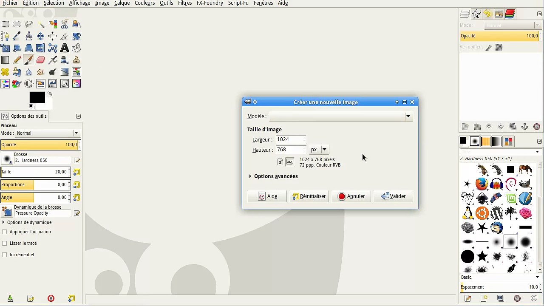Image resolution: width=544 pixels, height=306 pixels.
Task: Expand Options avancées
Action: [274, 176]
